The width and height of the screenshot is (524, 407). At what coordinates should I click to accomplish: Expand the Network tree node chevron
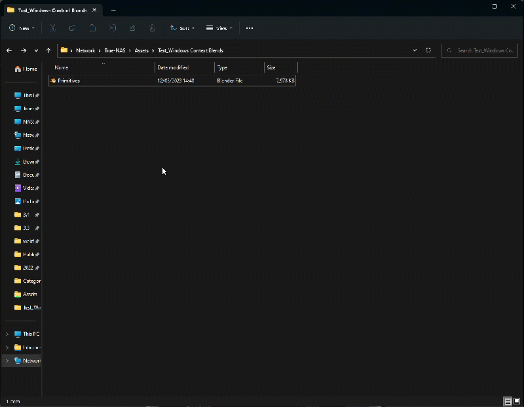tap(7, 361)
